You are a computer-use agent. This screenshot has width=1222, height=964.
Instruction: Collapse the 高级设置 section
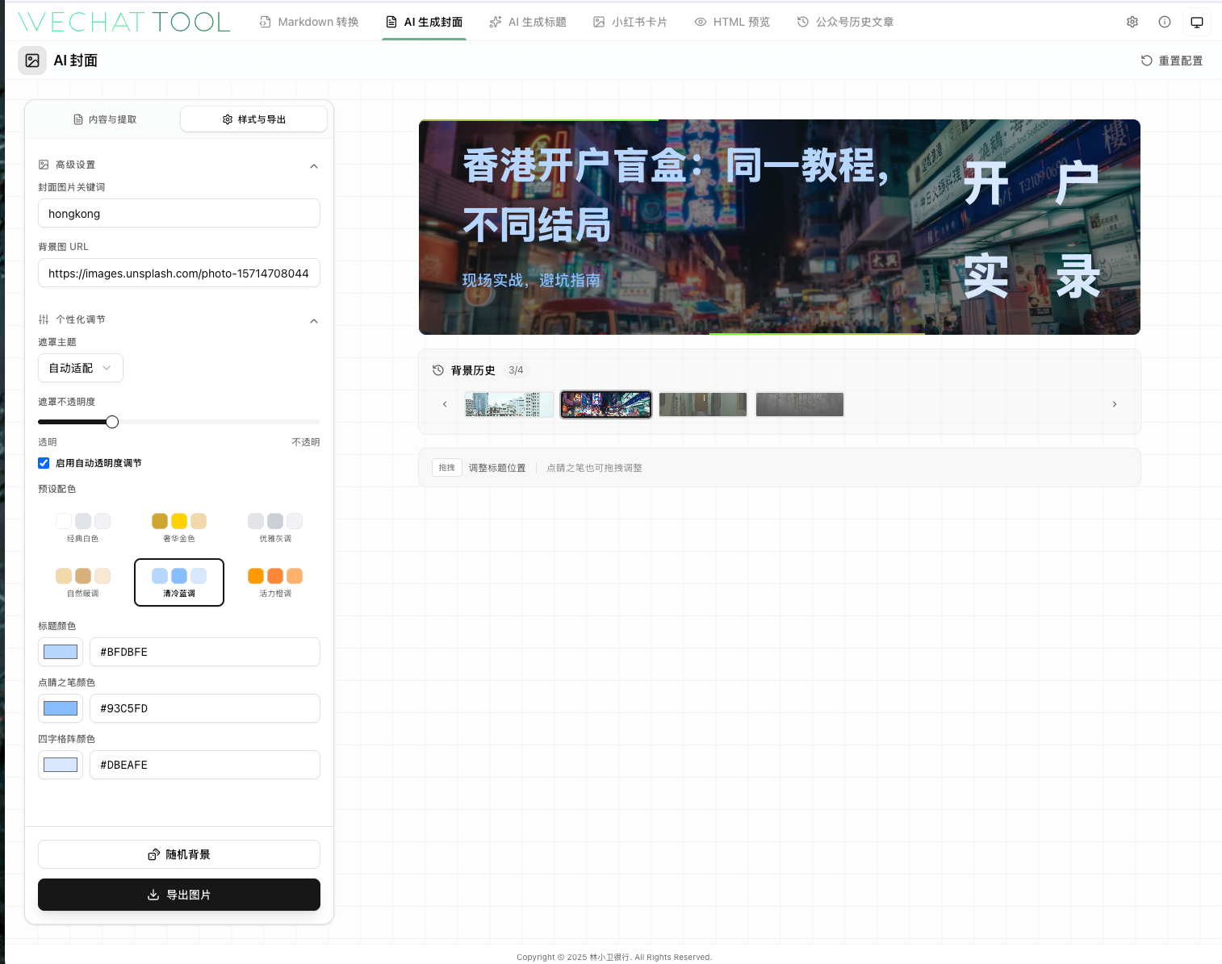(314, 165)
